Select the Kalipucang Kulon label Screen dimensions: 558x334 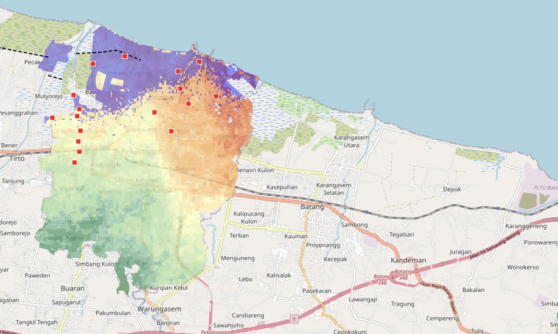point(249,217)
